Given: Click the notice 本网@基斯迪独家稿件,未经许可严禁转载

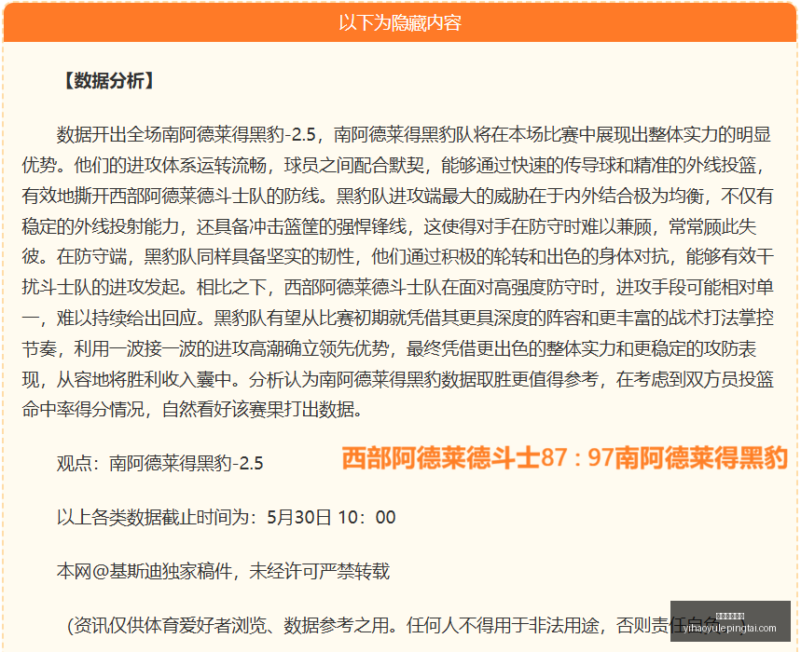Looking at the screenshot, I should (223, 571).
